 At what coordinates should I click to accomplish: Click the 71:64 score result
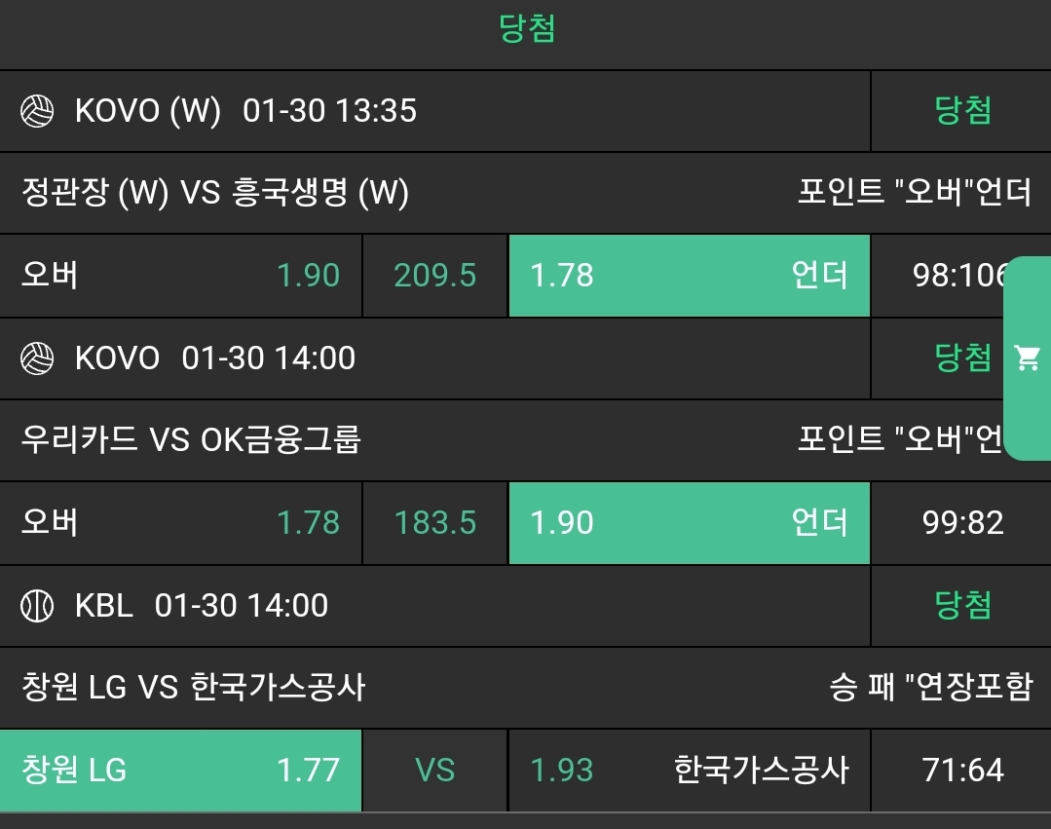[962, 771]
